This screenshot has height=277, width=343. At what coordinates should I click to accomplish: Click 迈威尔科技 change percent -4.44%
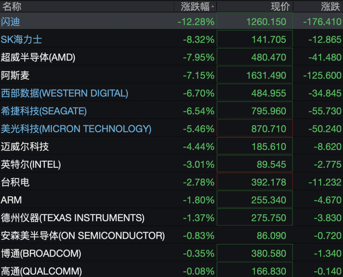198,146
